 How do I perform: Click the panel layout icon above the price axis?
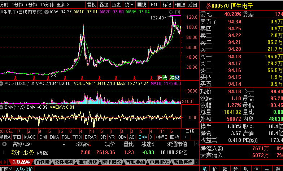(x=177, y=12)
